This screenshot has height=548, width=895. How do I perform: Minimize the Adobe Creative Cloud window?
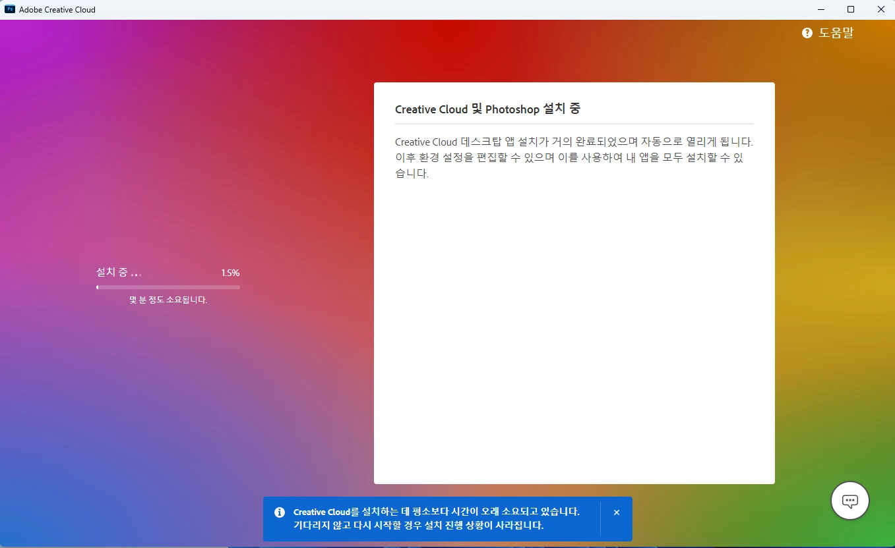click(x=821, y=9)
